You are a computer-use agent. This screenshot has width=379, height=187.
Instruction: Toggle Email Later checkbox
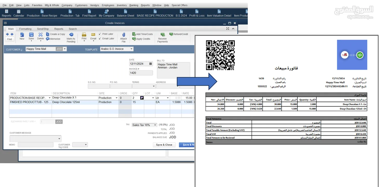(100, 38)
